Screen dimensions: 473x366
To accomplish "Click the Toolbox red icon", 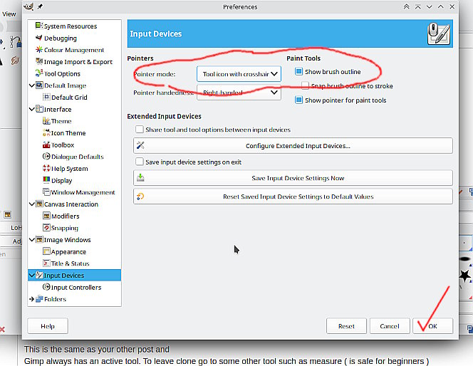I will click(x=46, y=145).
